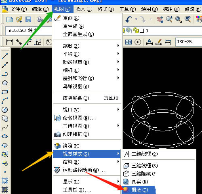Open the 格式(O) menu
The height and width of the screenshot is (194, 202).
coord(106,9)
